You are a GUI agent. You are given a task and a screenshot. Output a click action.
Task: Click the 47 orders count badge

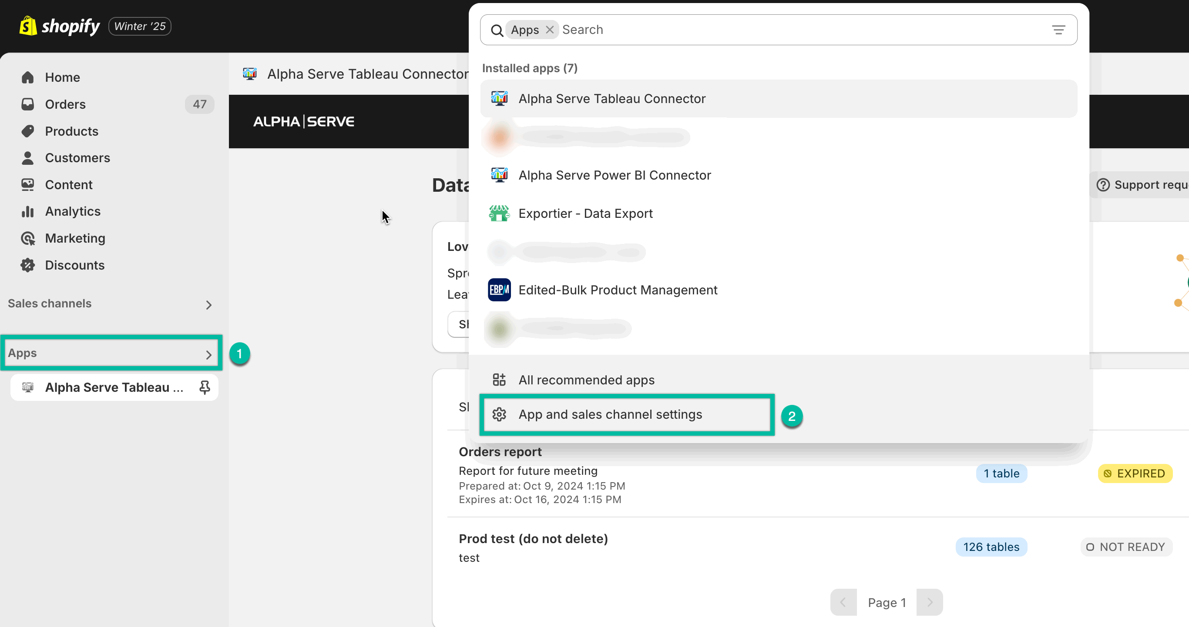click(199, 104)
